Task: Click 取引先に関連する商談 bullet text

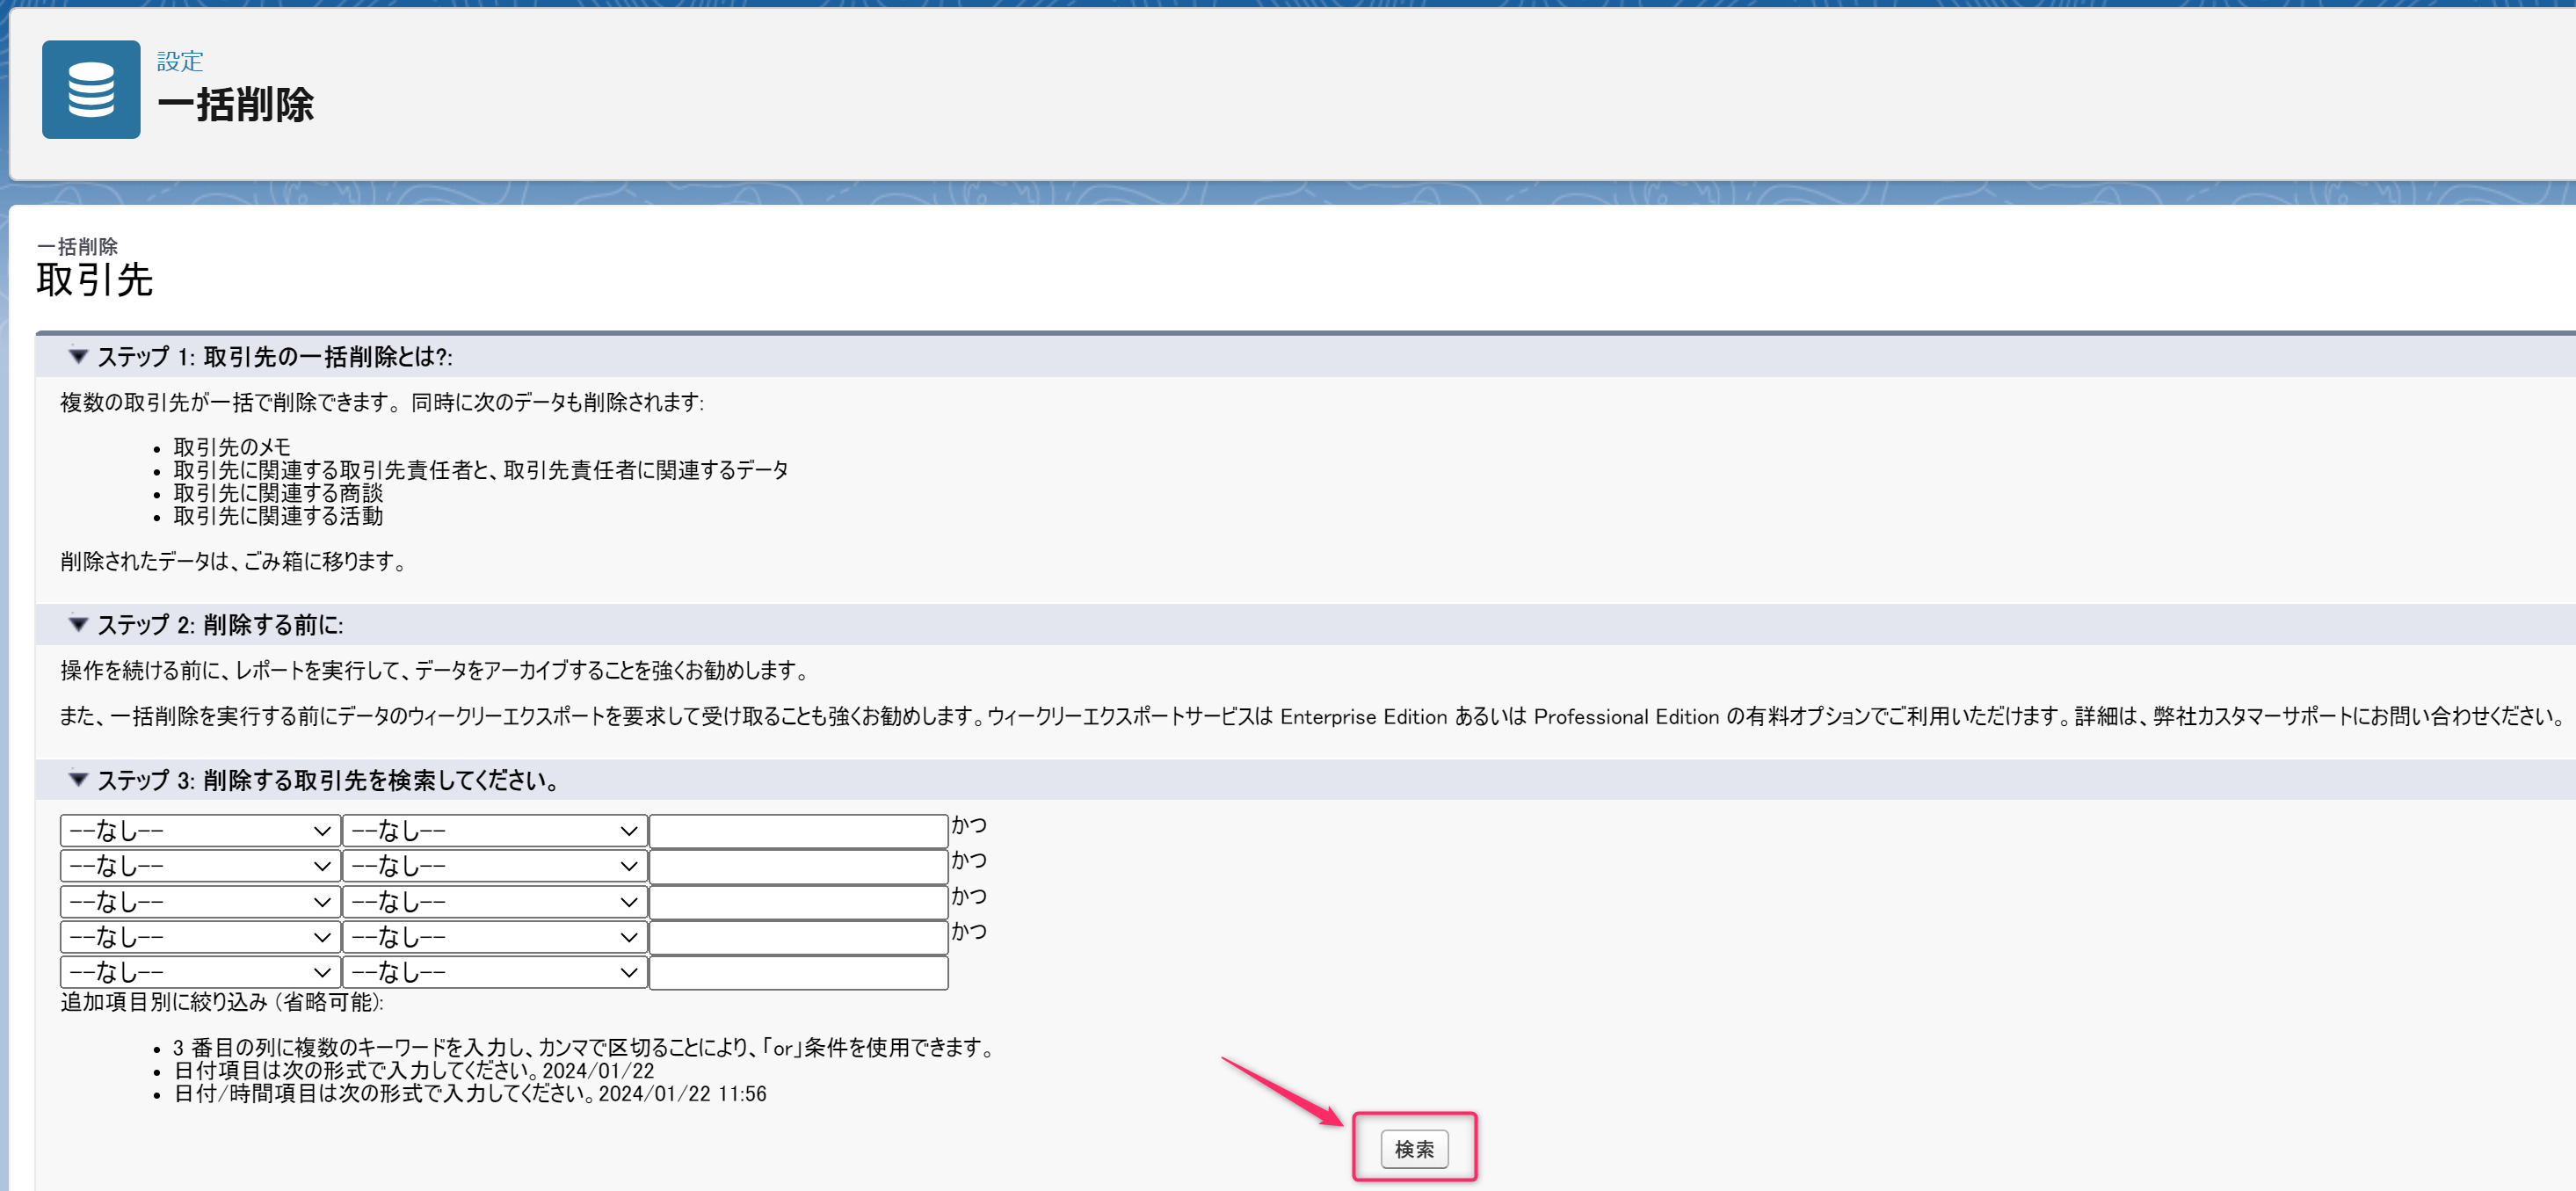Action: click(x=278, y=493)
